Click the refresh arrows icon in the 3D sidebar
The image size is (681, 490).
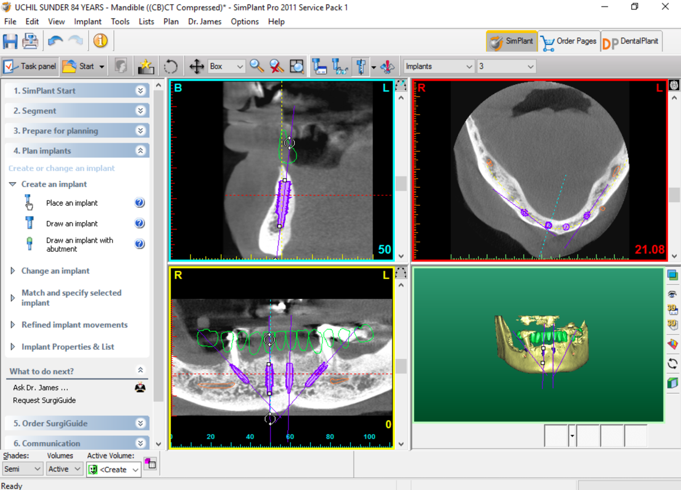point(672,364)
